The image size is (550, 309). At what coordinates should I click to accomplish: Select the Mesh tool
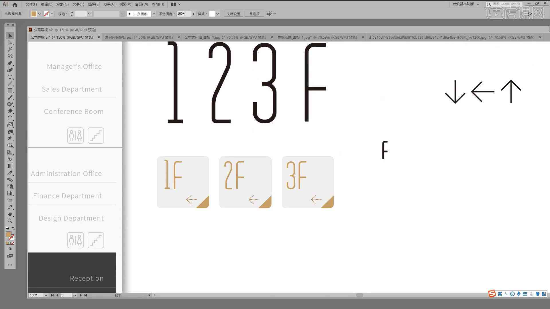click(x=10, y=159)
